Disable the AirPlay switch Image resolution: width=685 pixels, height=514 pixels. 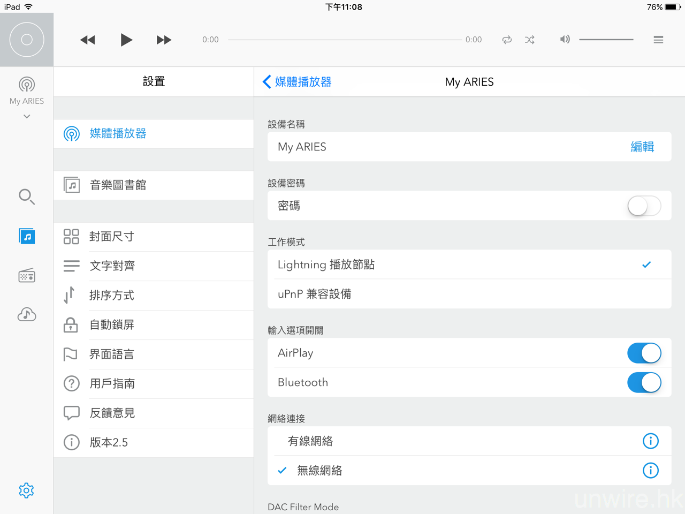coord(644,353)
